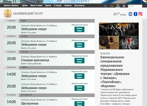Viewport: 147px width, 106px height.
Task: Open Афиша и билеты menu
Action: pyautogui.click(x=11, y=5)
